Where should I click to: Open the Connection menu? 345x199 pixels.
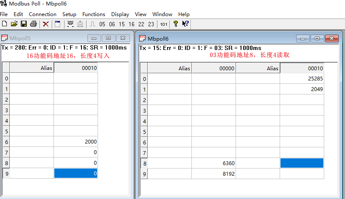(x=42, y=14)
